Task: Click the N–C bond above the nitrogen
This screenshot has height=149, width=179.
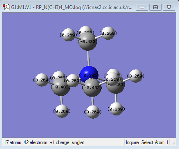Action: tap(88, 59)
